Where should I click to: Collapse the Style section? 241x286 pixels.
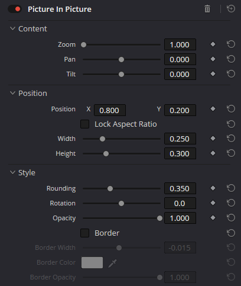pos(12,172)
